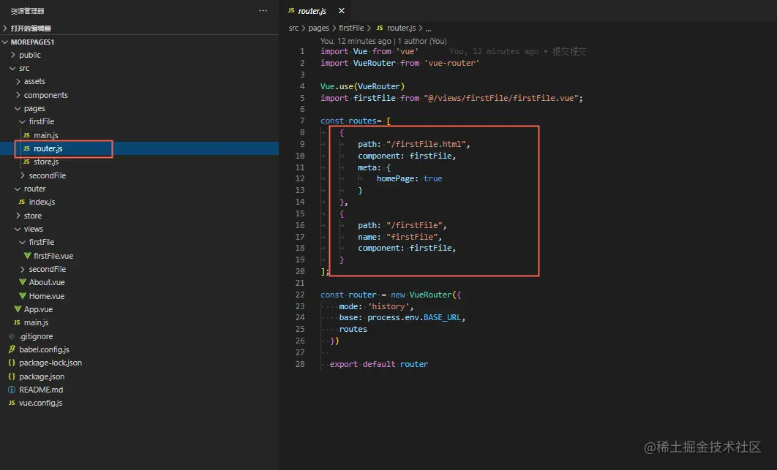Click the base: process.env.BASE_URL line
Viewport: 777px width, 470px height.
coord(402,317)
